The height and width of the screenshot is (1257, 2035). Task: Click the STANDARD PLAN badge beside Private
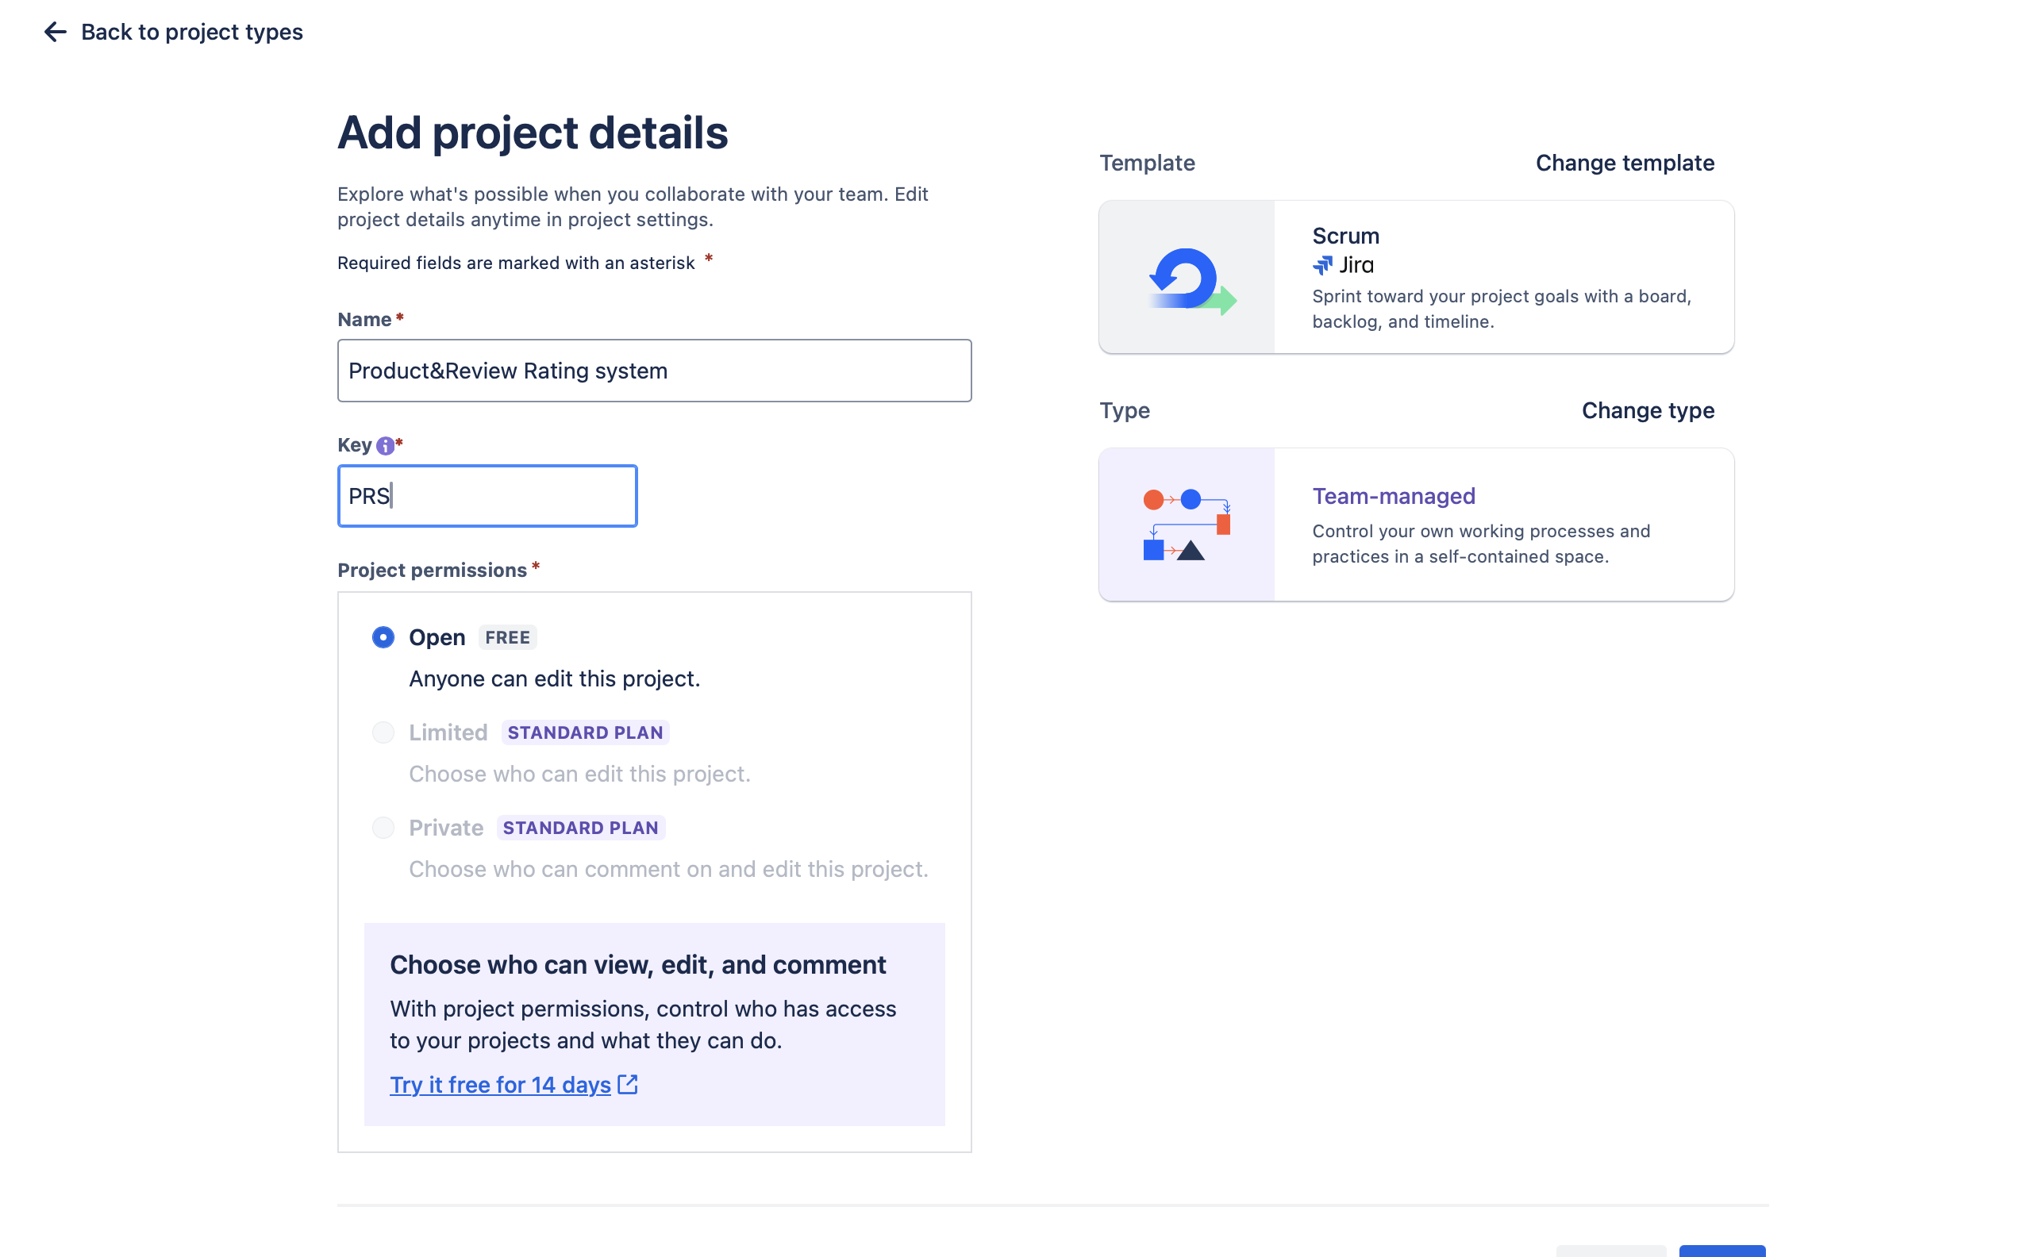coord(580,828)
